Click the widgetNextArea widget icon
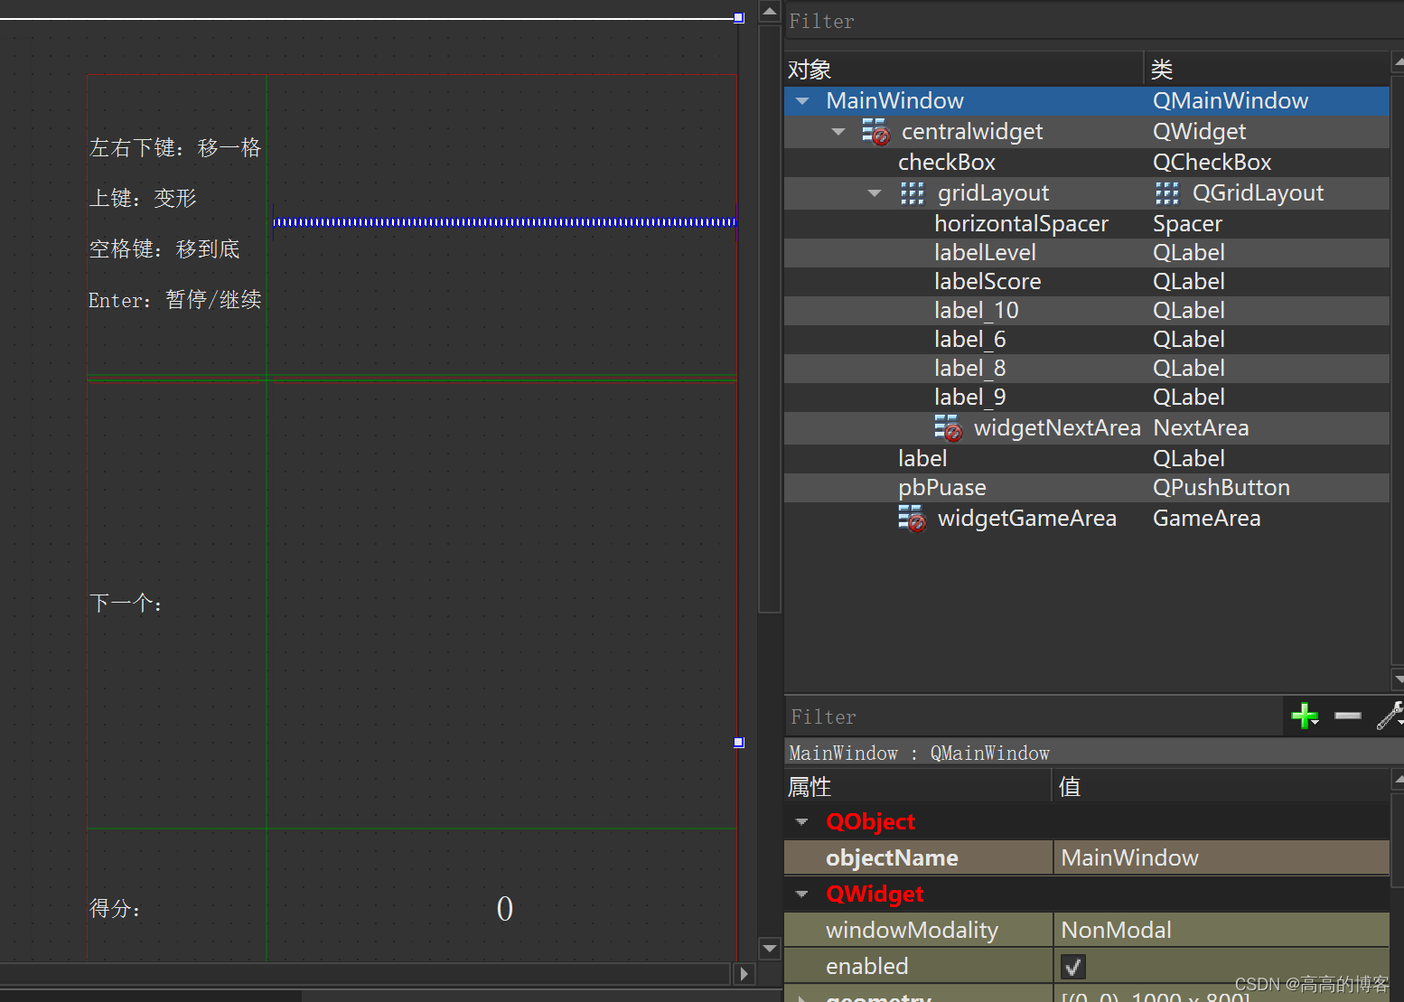This screenshot has width=1404, height=1002. click(x=948, y=428)
